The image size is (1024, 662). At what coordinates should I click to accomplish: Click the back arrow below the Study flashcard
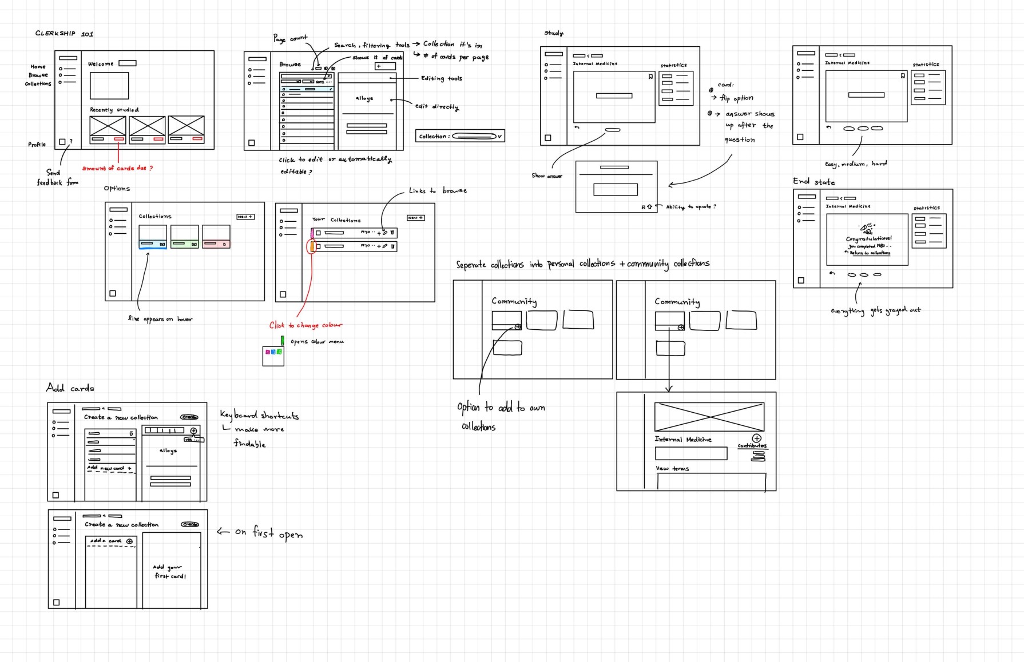point(577,127)
